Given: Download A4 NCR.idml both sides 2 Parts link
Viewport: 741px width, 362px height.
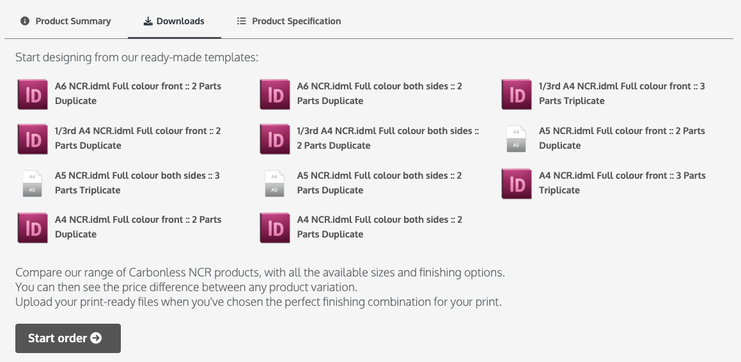Looking at the screenshot, I should pos(380,227).
